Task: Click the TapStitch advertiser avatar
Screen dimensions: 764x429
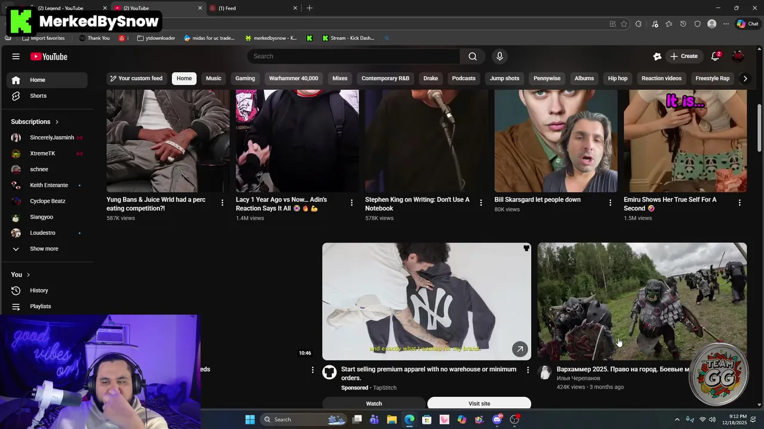Action: point(329,373)
